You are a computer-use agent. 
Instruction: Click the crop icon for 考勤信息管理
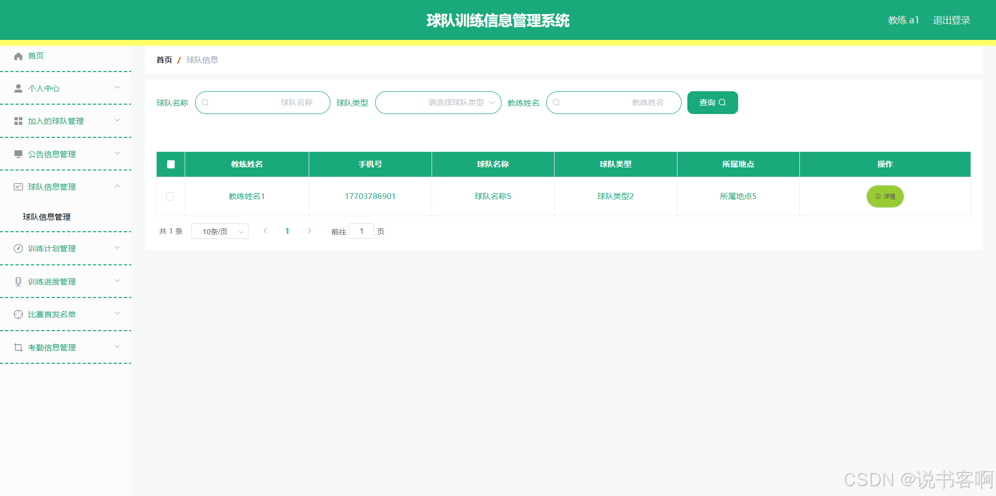[18, 348]
